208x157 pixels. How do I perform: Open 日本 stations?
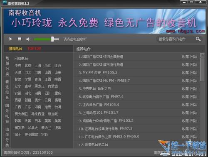(x=38, y=121)
